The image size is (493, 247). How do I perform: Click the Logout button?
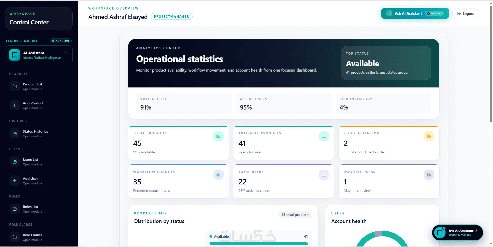click(466, 14)
